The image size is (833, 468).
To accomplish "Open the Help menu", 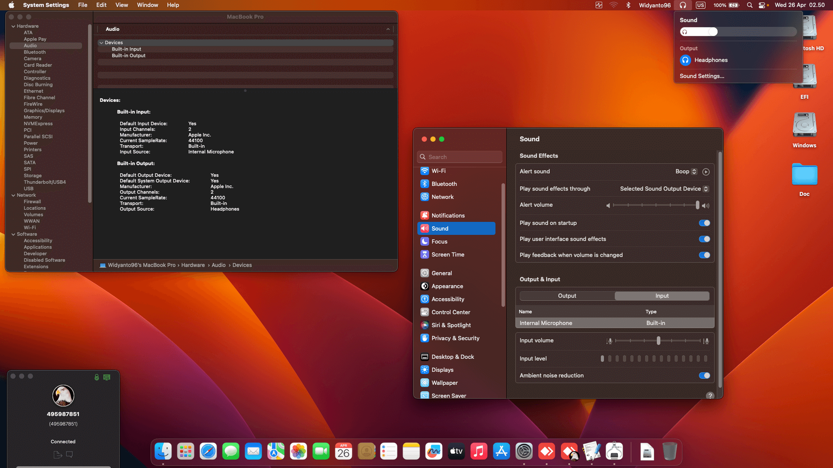I will [173, 5].
